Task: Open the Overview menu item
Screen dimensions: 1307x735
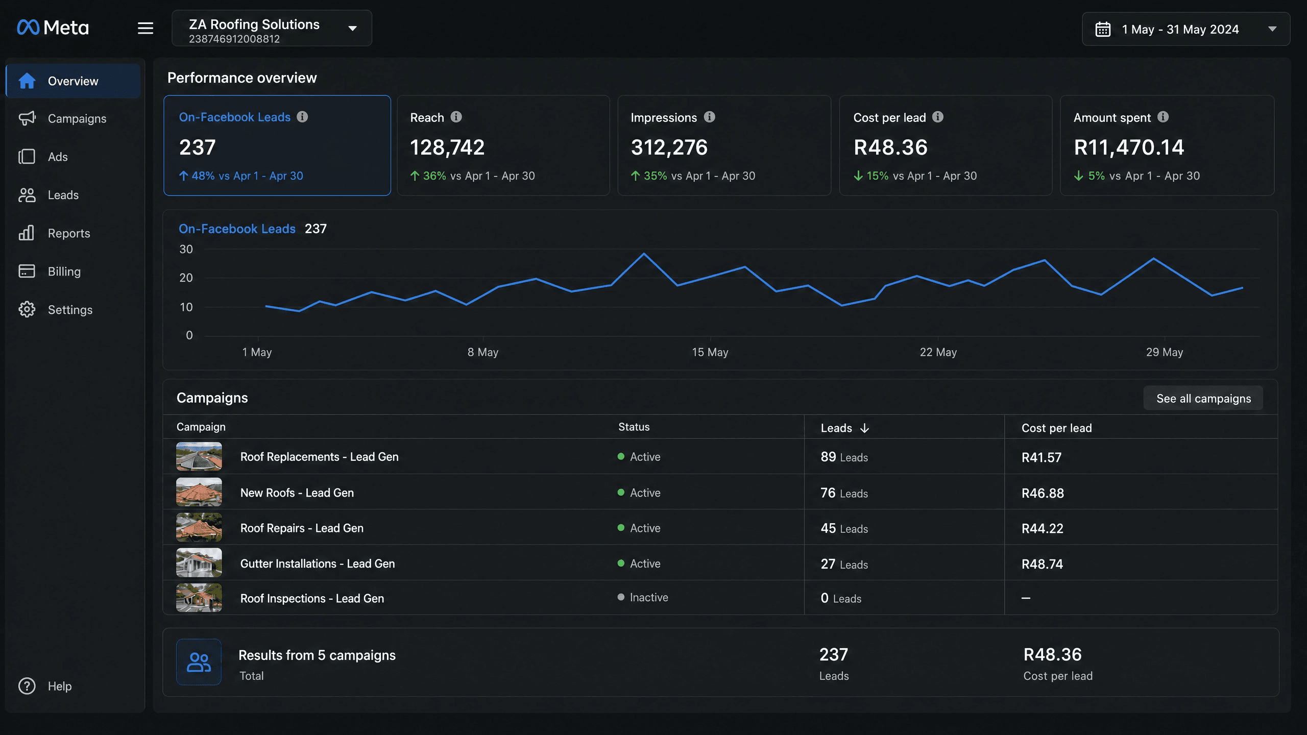Action: [x=73, y=81]
